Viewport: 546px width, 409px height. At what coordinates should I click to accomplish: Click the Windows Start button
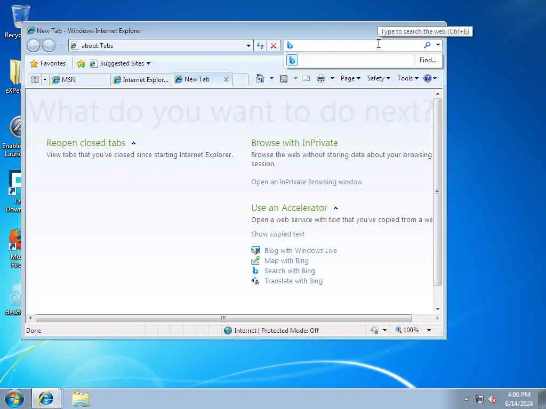tap(14, 398)
